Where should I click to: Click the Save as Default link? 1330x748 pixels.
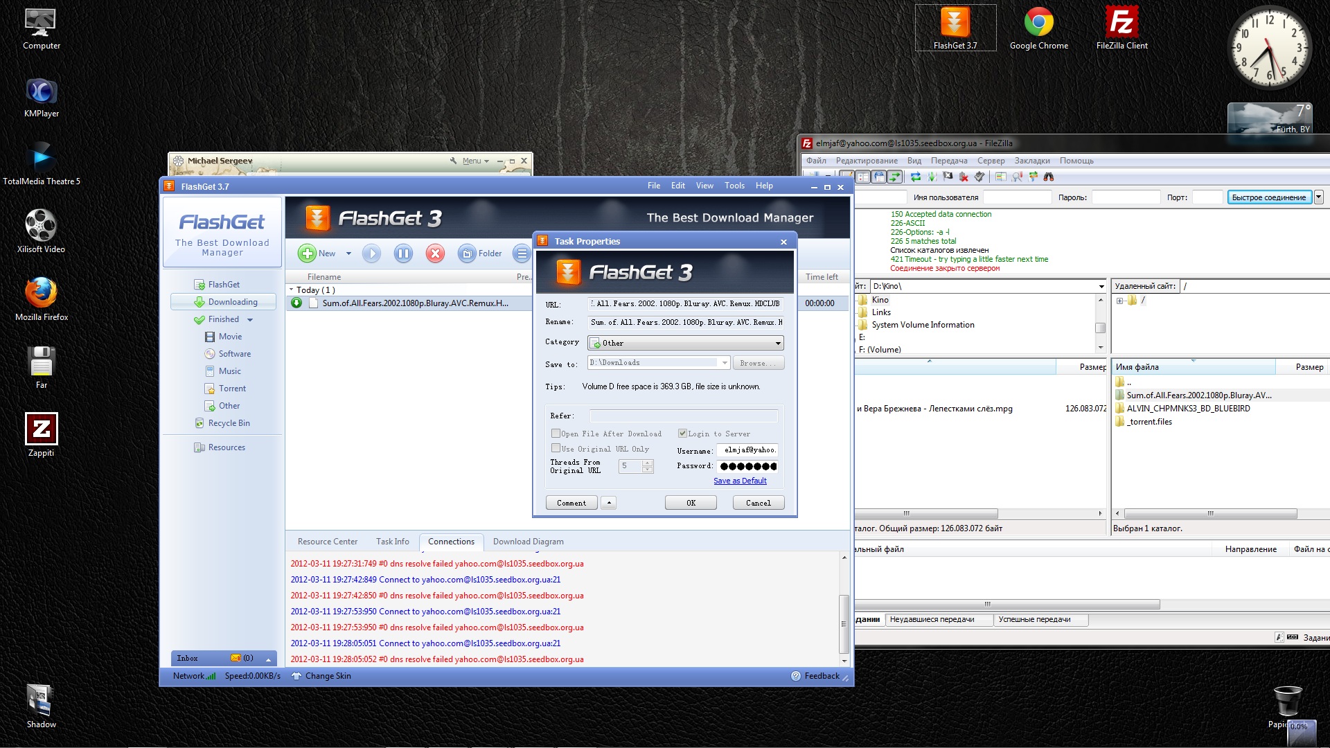coord(740,481)
